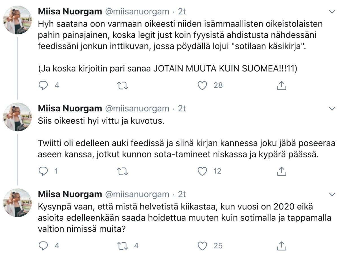343x257 pixels.
Task: Expand options for the second tweet
Action: [333, 109]
